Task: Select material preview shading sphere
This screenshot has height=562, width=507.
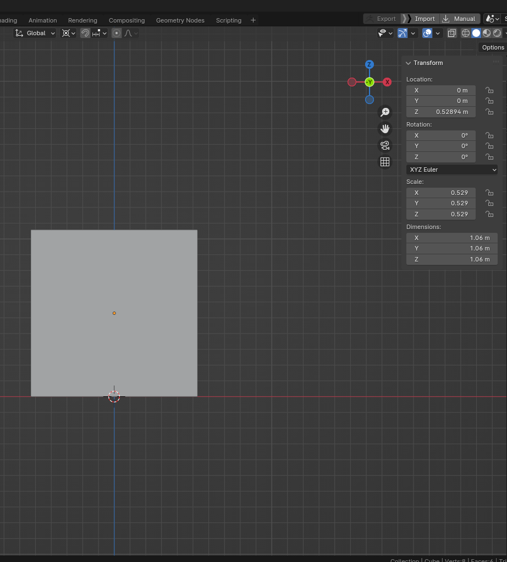Action: (x=487, y=33)
